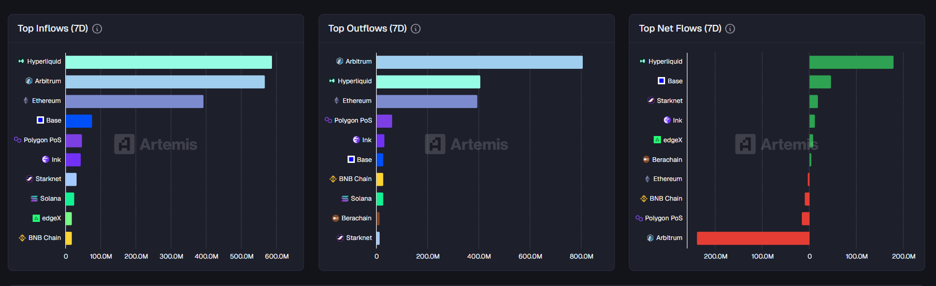Click Base square icon in Top Net Flows
This screenshot has height=286, width=936.
click(x=661, y=81)
